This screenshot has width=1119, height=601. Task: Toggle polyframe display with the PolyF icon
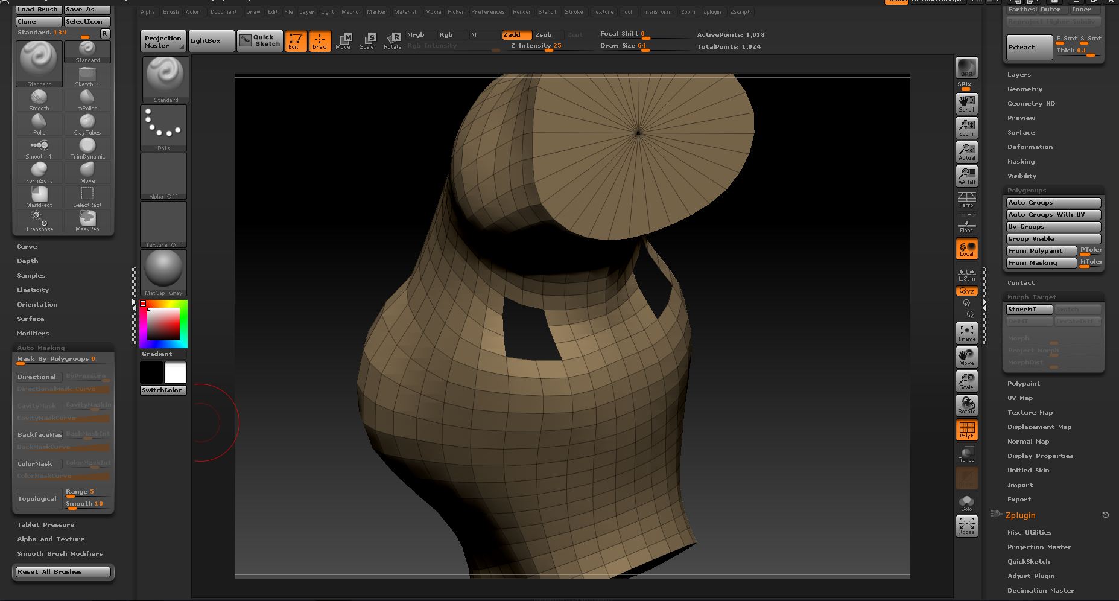coord(966,429)
